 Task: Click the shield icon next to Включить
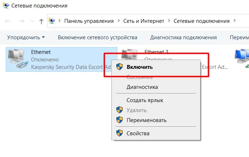(x=120, y=67)
